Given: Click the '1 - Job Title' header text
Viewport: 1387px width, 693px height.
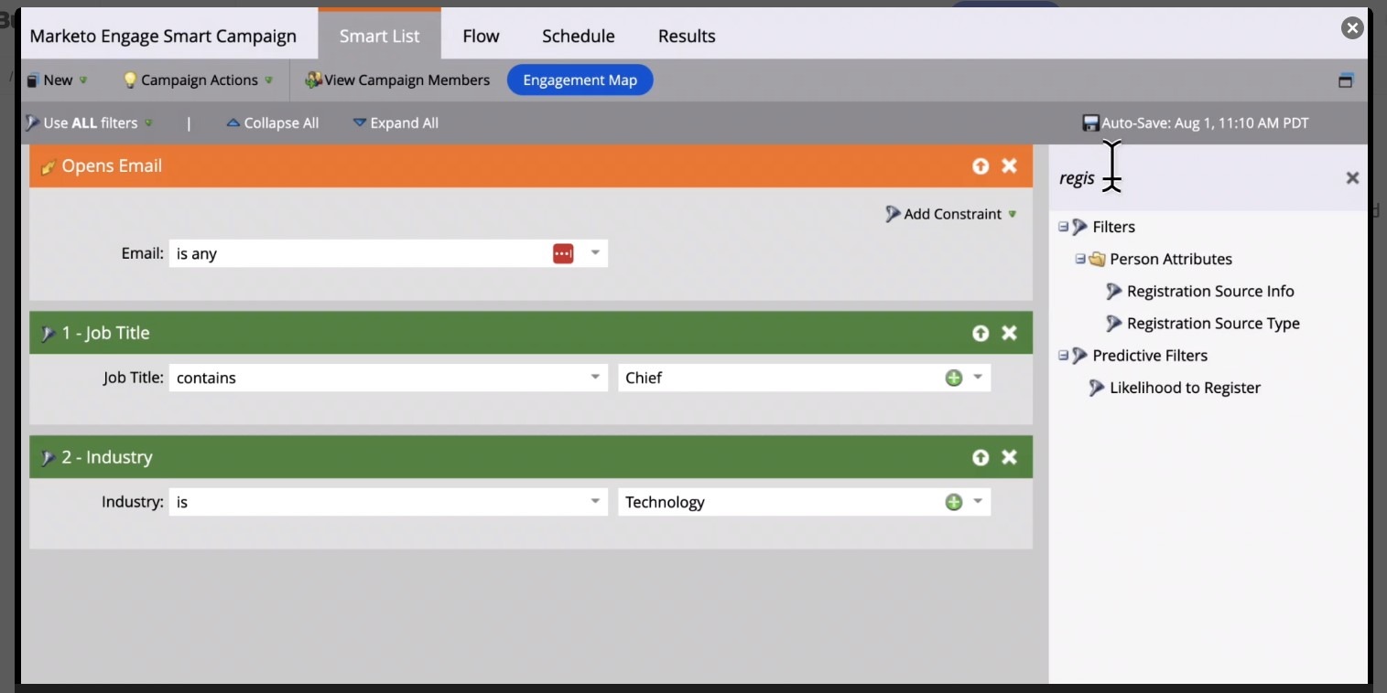Looking at the screenshot, I should [x=105, y=333].
